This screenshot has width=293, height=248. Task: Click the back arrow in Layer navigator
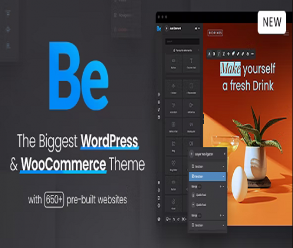click(x=192, y=154)
